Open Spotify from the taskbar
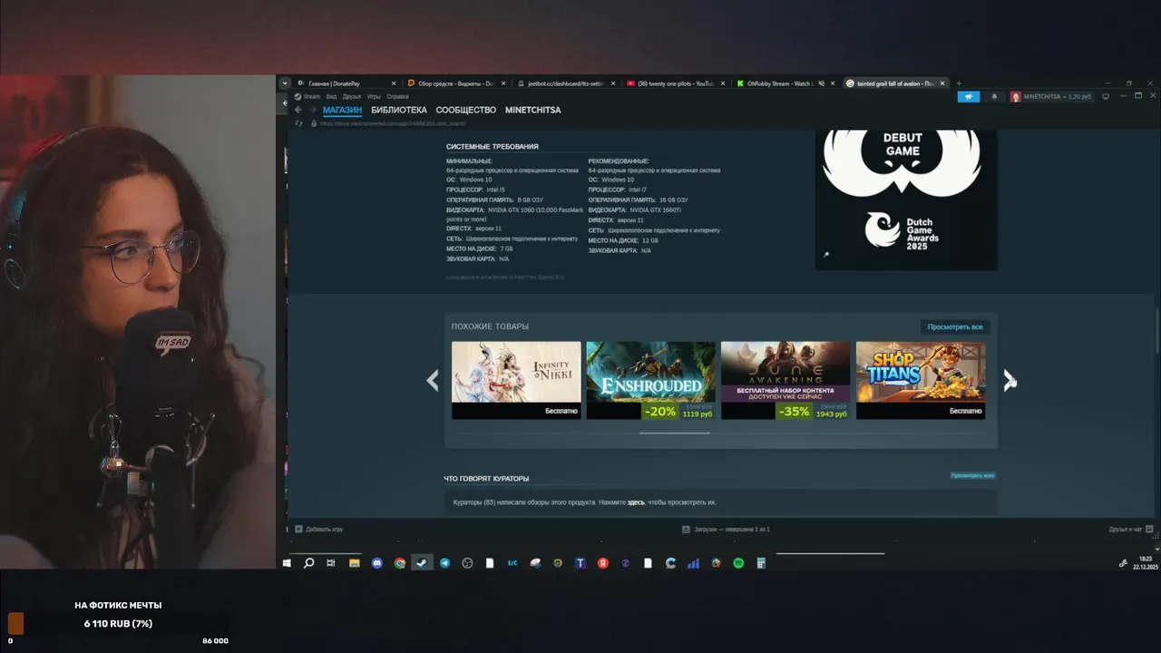1161x653 pixels. pyautogui.click(x=738, y=563)
